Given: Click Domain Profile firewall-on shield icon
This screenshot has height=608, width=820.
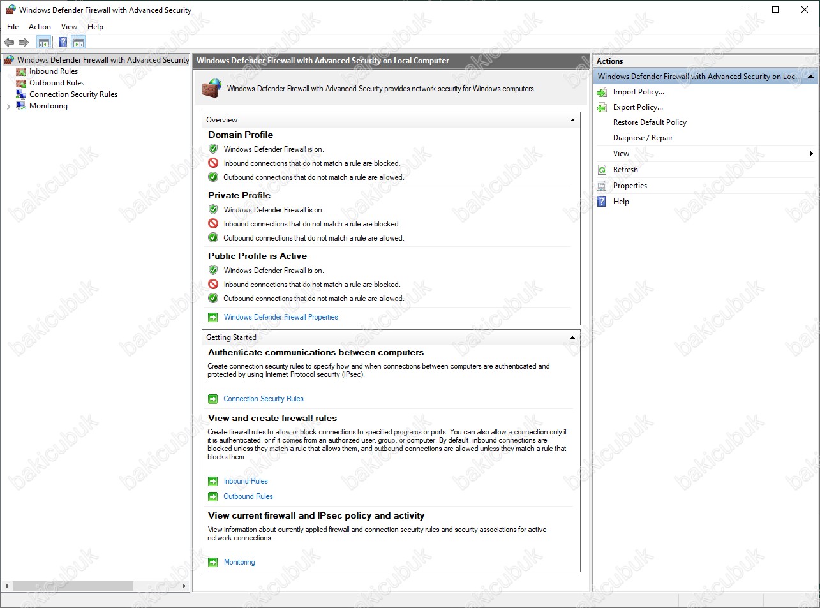Looking at the screenshot, I should click(x=213, y=149).
